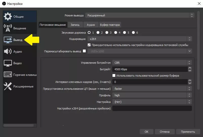Image resolution: width=203 pixels, height=137 pixels.
Task: Click the Режим вывода label
Action: click(74, 15)
